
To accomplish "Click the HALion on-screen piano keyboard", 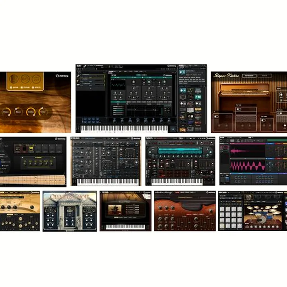I will tap(124, 129).
